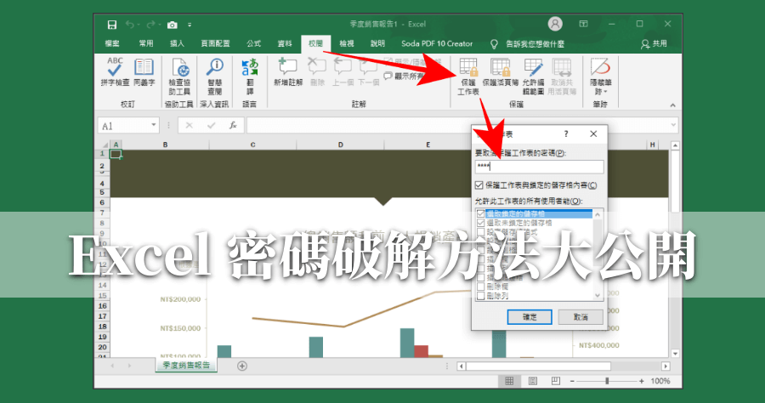Screen dimensions: 765x403
Task: Switch to the 檢視 tab
Action: [347, 44]
